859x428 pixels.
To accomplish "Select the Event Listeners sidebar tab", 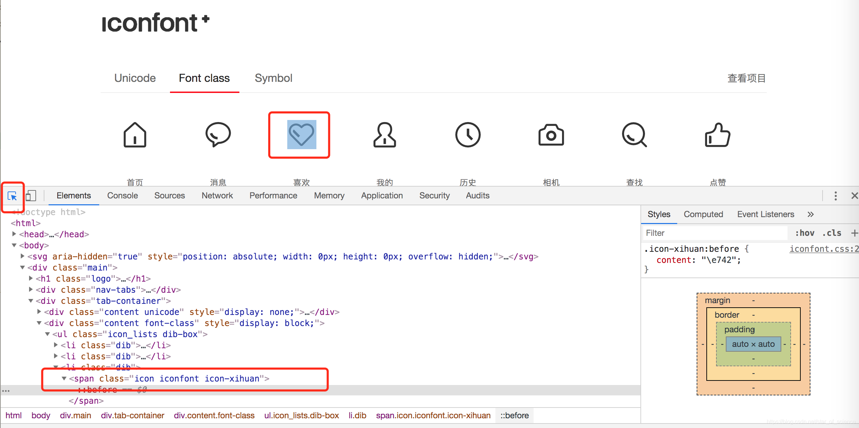I will click(766, 214).
